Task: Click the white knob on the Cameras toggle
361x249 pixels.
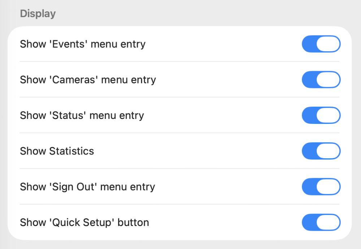Action: click(x=328, y=80)
